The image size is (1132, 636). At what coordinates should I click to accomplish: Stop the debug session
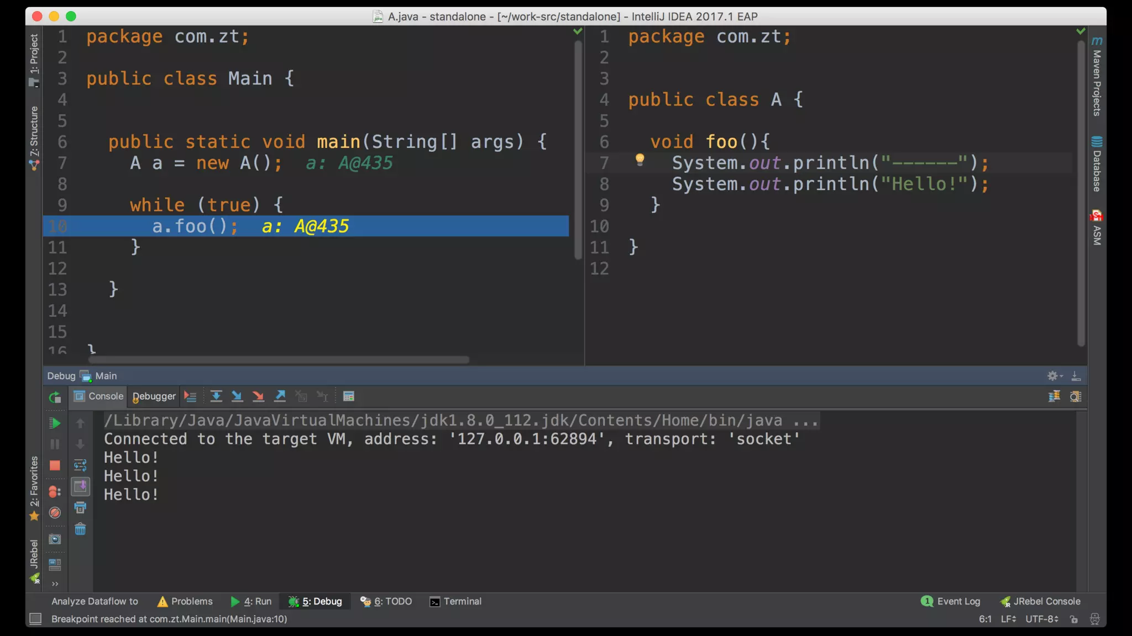[55, 466]
